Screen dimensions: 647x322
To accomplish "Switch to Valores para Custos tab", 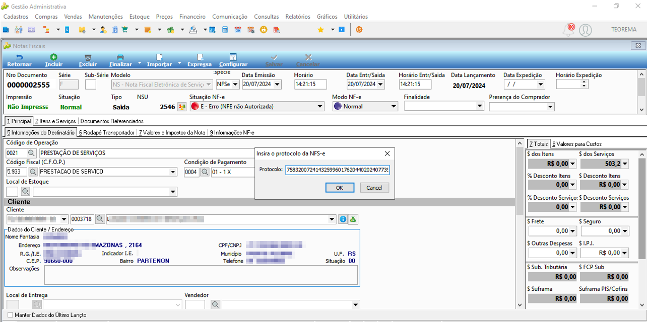I will 576,144.
